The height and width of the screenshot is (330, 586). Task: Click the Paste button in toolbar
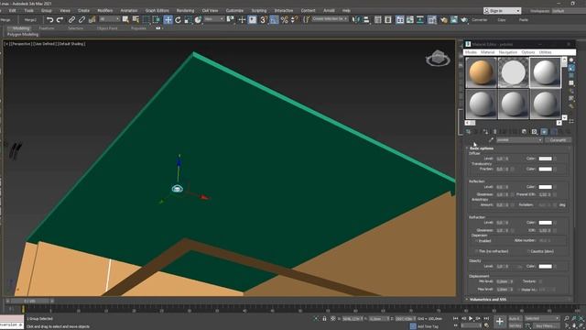tap(523, 20)
